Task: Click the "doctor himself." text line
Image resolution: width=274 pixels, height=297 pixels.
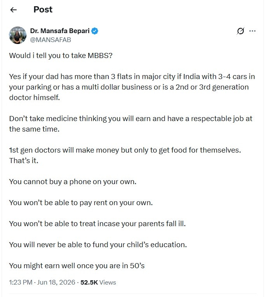Action: 35,97
